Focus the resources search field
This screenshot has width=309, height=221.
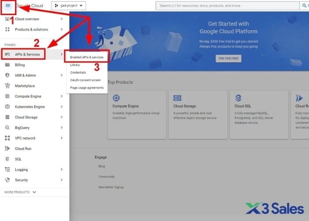pyautogui.click(x=228, y=6)
